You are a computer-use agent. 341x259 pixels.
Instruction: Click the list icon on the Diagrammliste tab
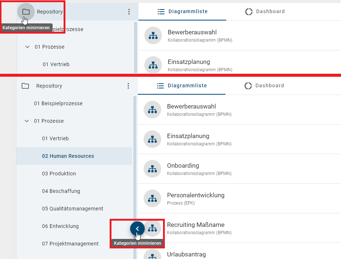click(x=160, y=85)
